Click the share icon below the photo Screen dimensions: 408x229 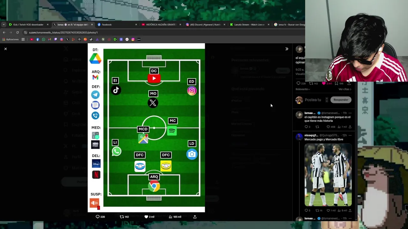click(195, 217)
